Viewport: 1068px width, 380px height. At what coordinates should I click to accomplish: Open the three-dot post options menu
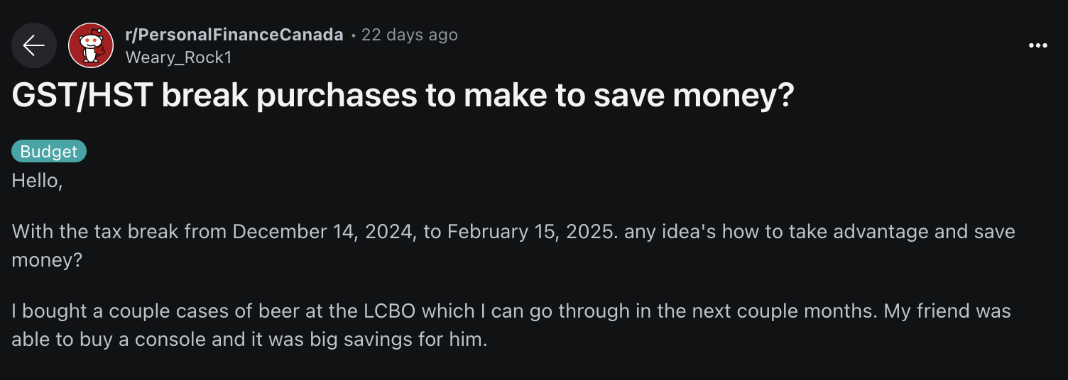1037,45
